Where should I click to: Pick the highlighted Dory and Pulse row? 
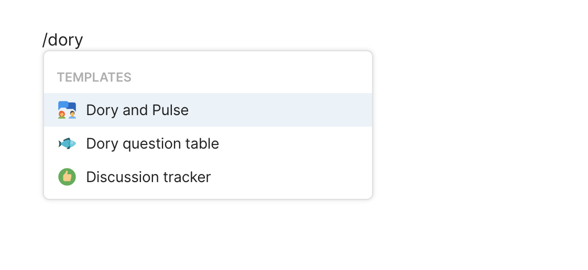pos(208,110)
